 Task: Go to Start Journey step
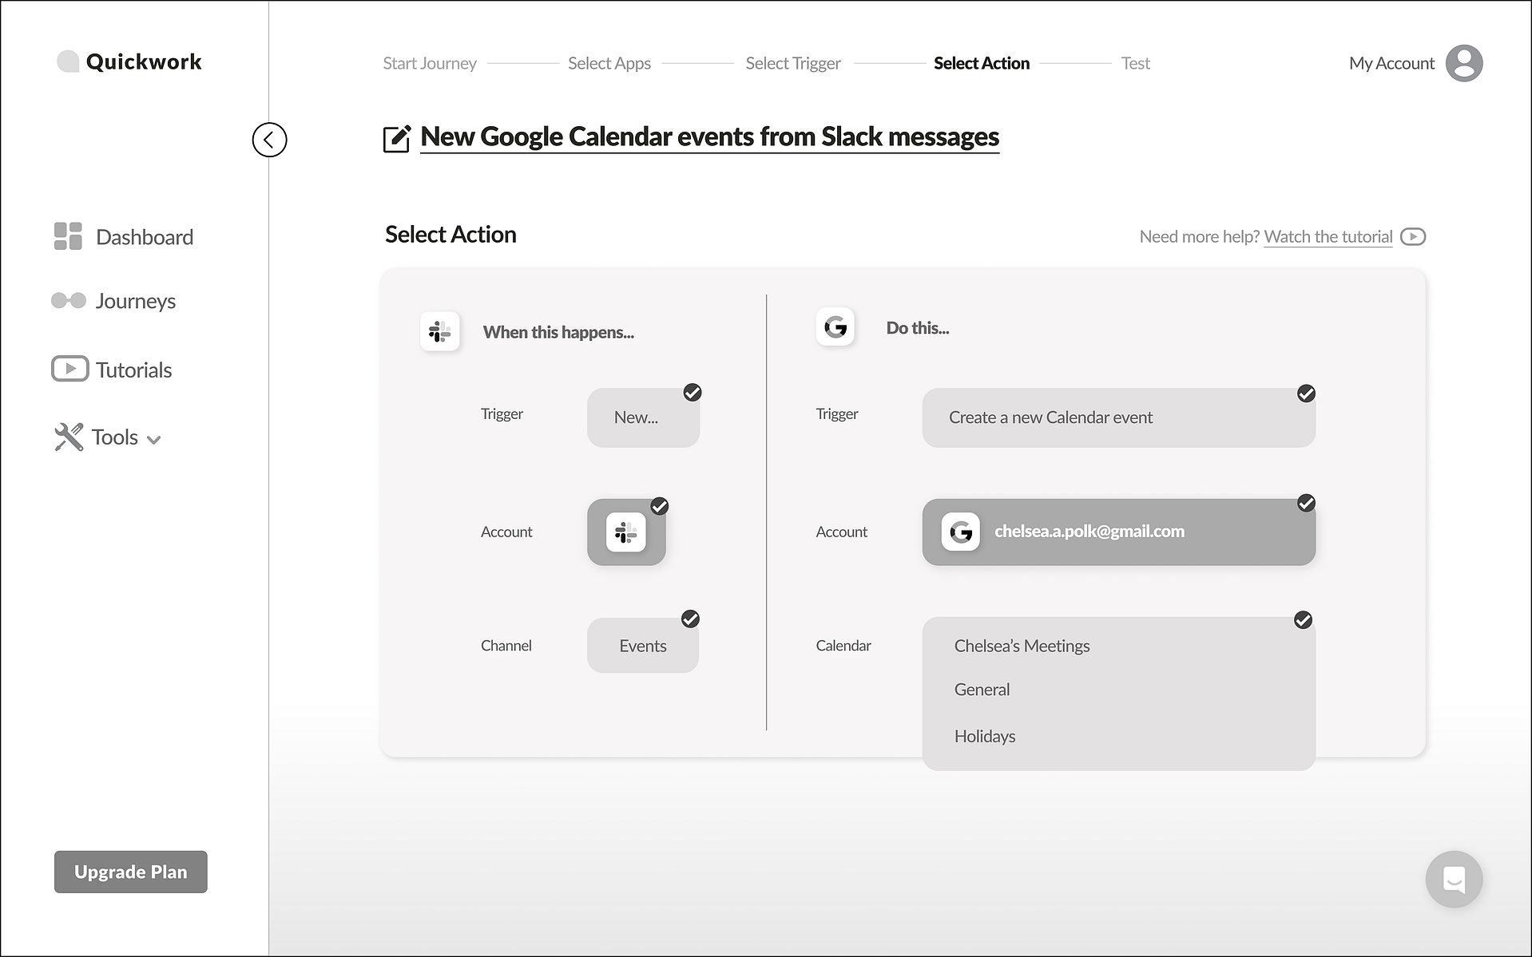[430, 63]
